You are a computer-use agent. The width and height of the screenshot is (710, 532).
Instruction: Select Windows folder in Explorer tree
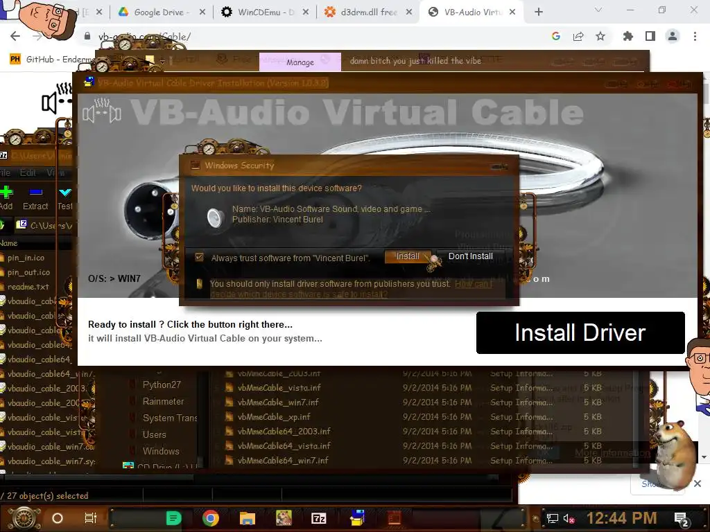pyautogui.click(x=161, y=451)
